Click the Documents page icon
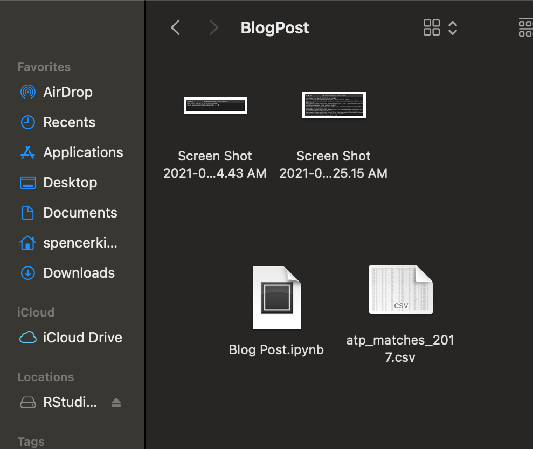 pos(27,213)
